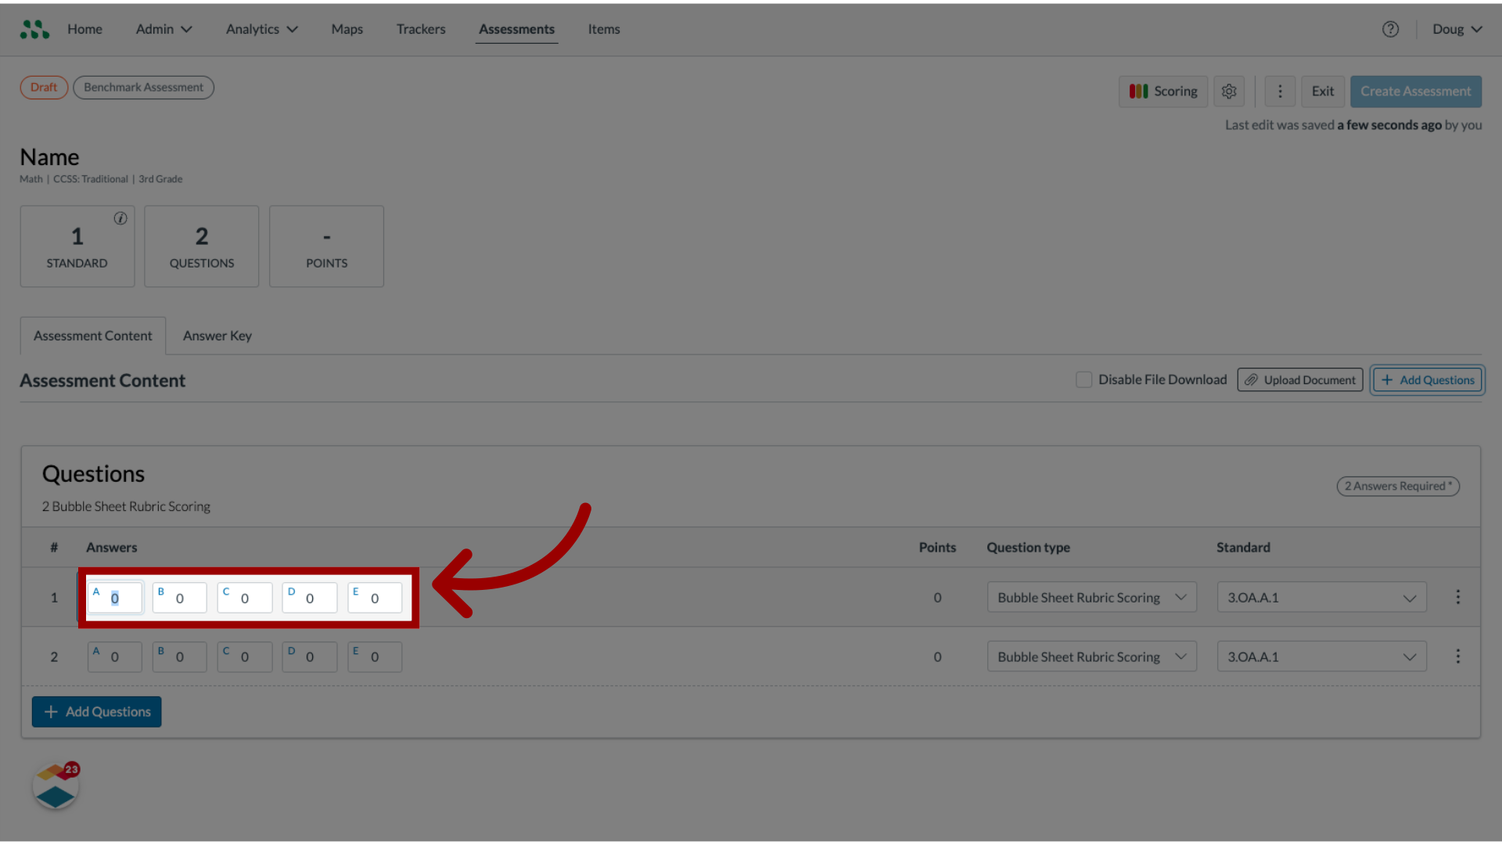This screenshot has width=1502, height=845.
Task: Click the green app logo icon
Action: click(34, 29)
